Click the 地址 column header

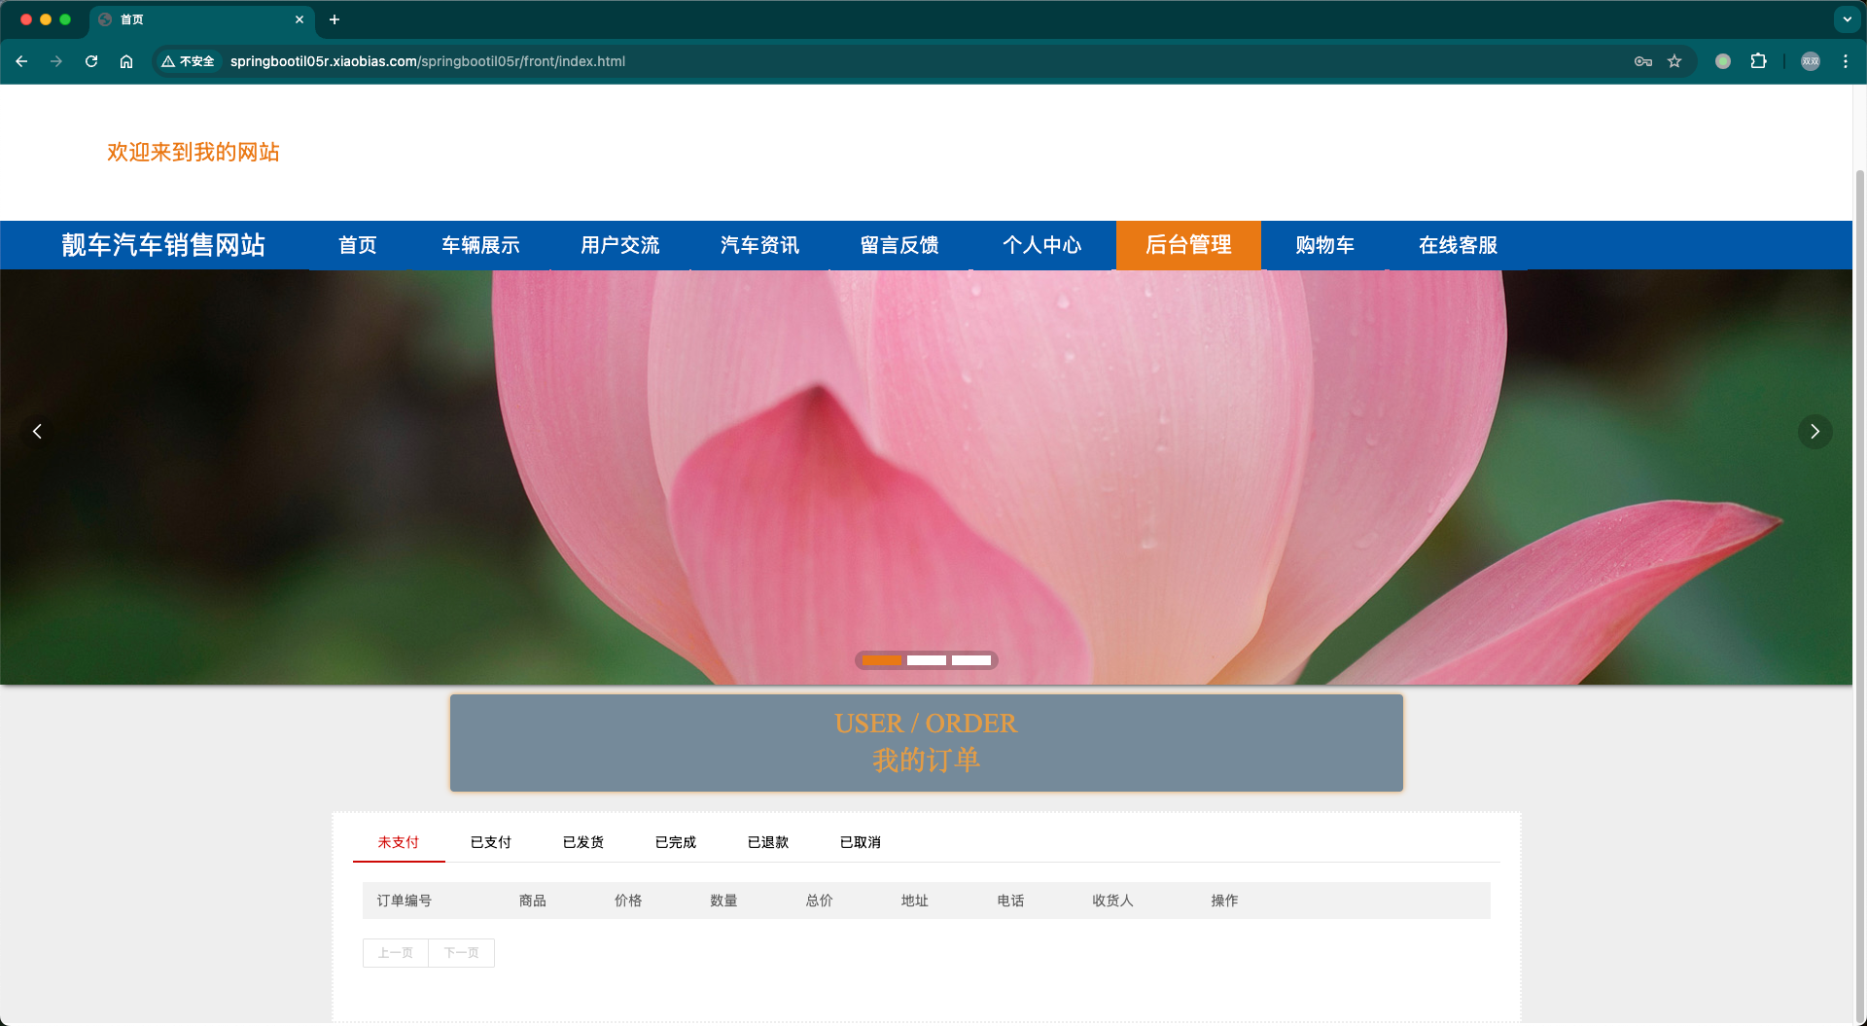(x=915, y=901)
